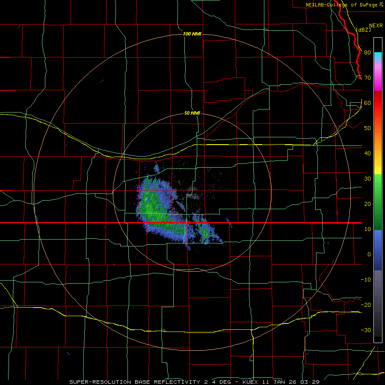Click the 40 value on the dBZ scale
The image size is (385, 385).
[x=367, y=154]
